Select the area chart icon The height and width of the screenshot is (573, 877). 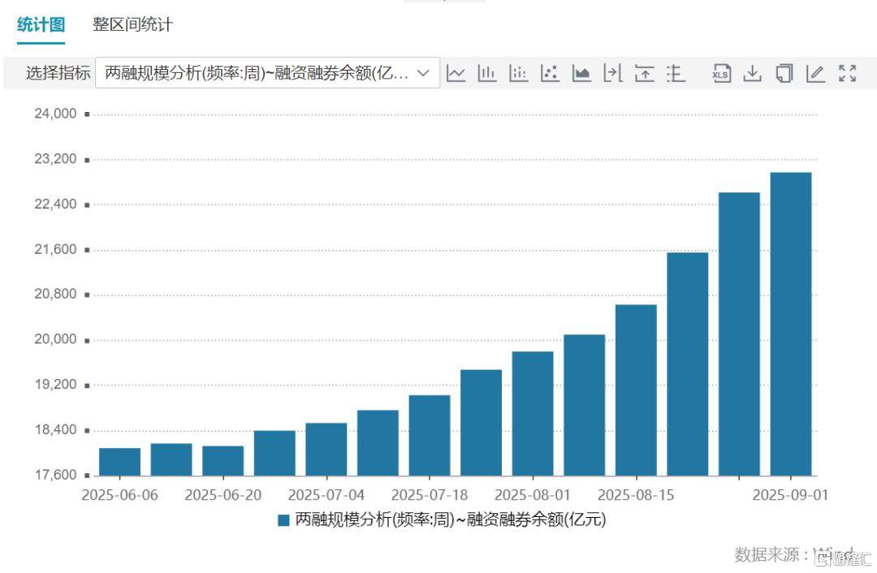click(581, 73)
